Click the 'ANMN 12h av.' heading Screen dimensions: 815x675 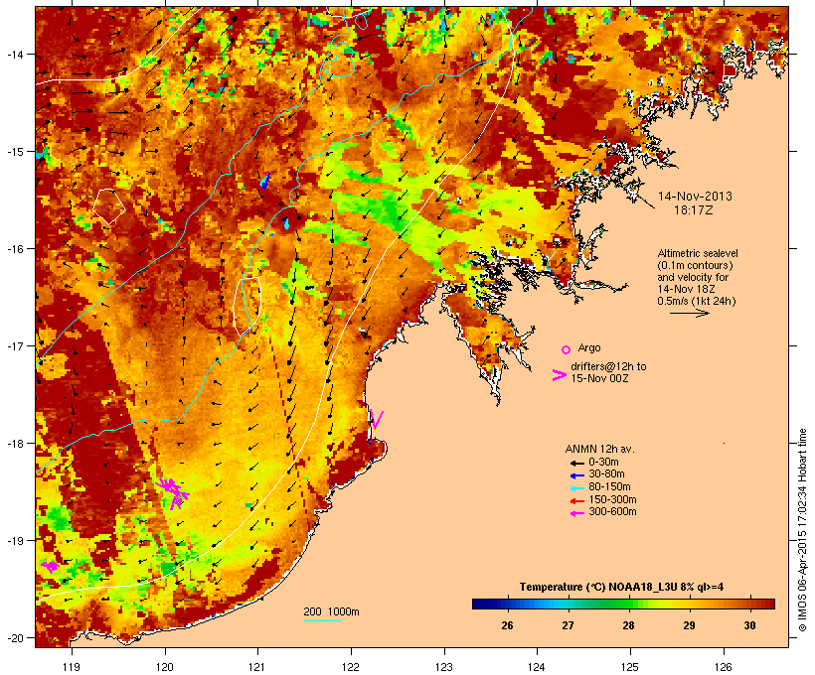point(599,449)
